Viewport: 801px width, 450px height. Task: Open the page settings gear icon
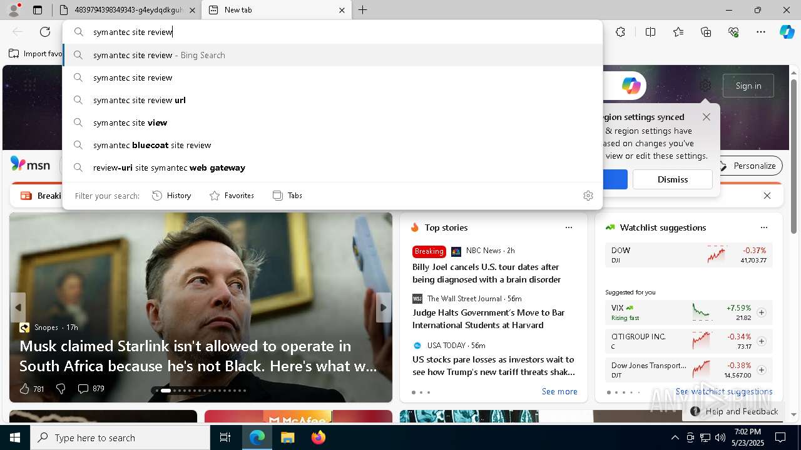pyautogui.click(x=705, y=86)
